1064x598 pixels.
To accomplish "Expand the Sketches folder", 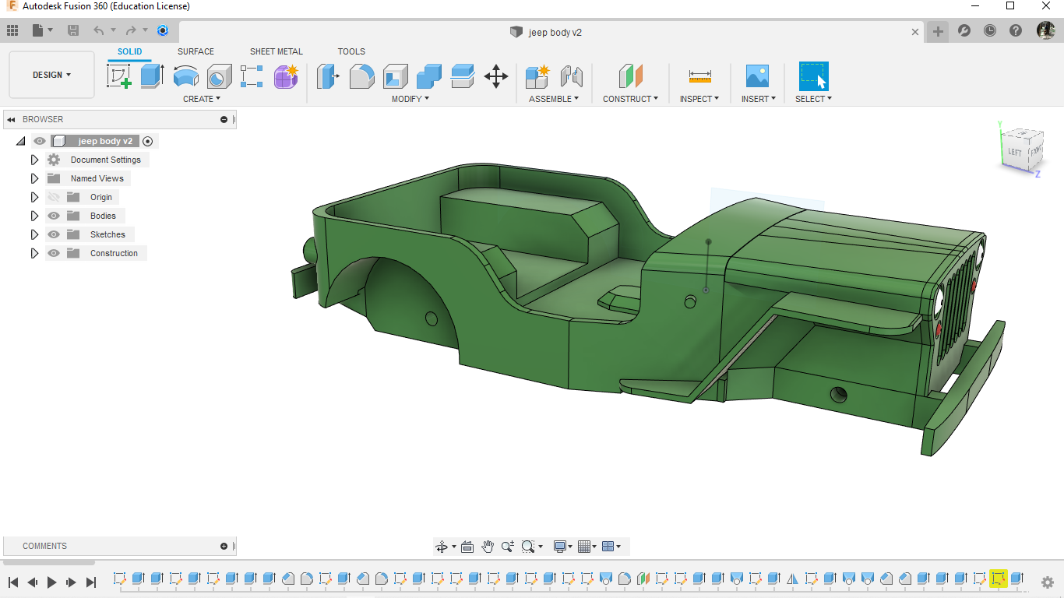I will (34, 234).
